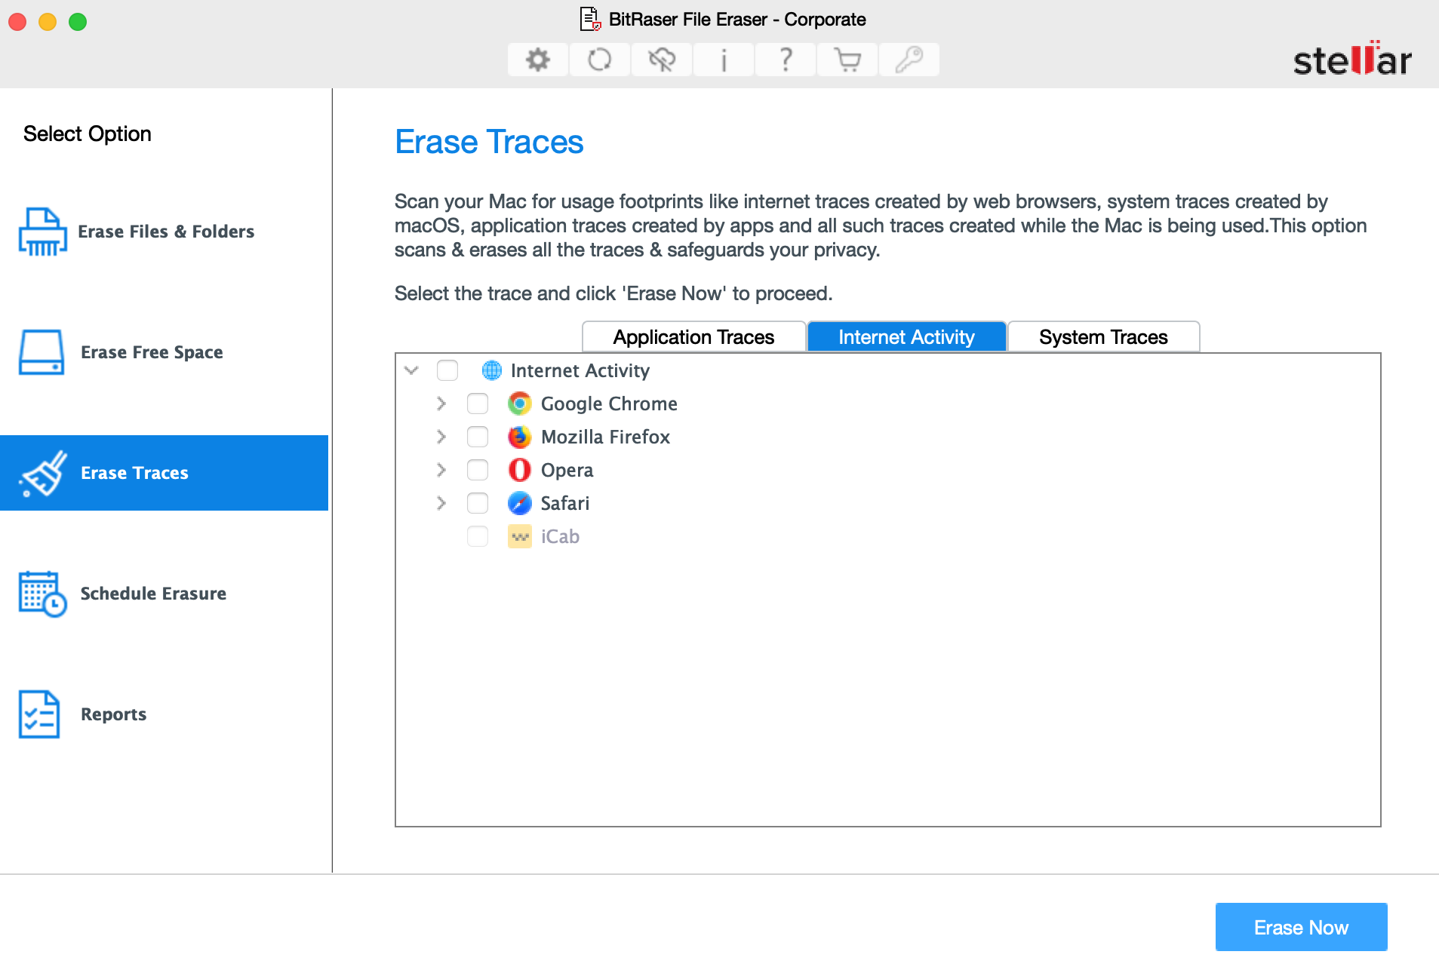Go to Erase Free Space option
Image resolution: width=1439 pixels, height=976 pixels.
(165, 352)
